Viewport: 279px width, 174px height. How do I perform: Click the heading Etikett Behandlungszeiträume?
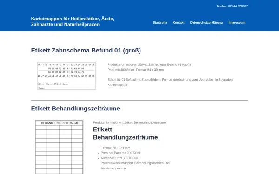coord(75,109)
